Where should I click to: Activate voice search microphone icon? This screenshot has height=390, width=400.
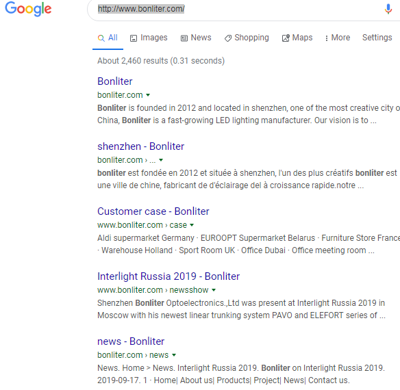(388, 9)
